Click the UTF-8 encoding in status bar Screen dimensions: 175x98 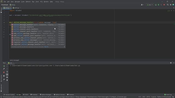pos(148,97)
